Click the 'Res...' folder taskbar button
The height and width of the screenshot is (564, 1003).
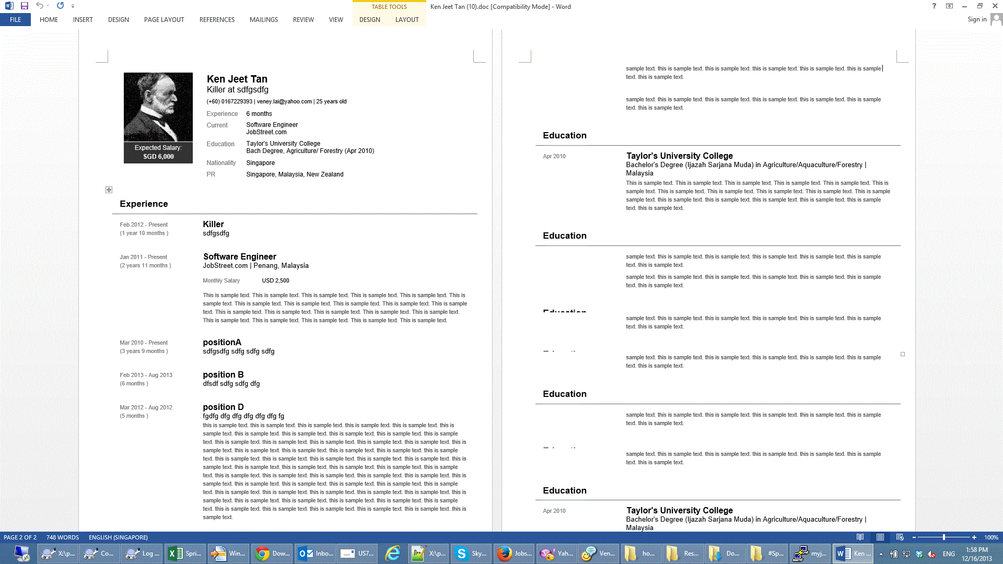coord(683,553)
